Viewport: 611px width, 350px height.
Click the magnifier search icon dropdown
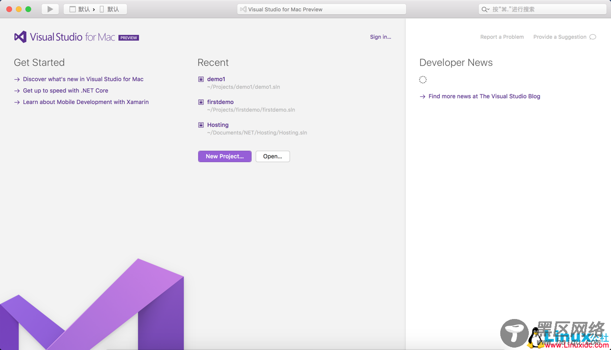coord(485,9)
